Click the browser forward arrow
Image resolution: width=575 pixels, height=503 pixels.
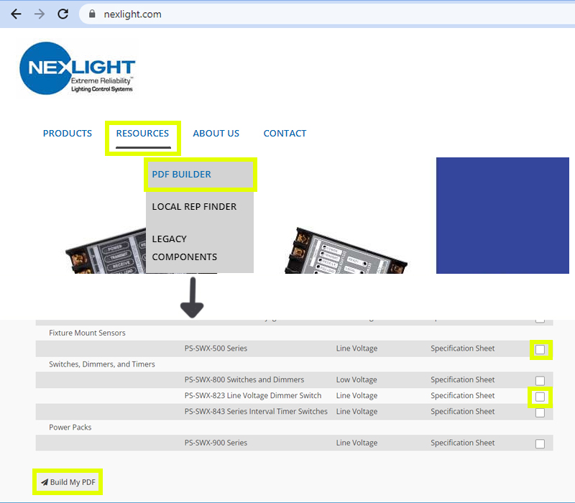(39, 14)
